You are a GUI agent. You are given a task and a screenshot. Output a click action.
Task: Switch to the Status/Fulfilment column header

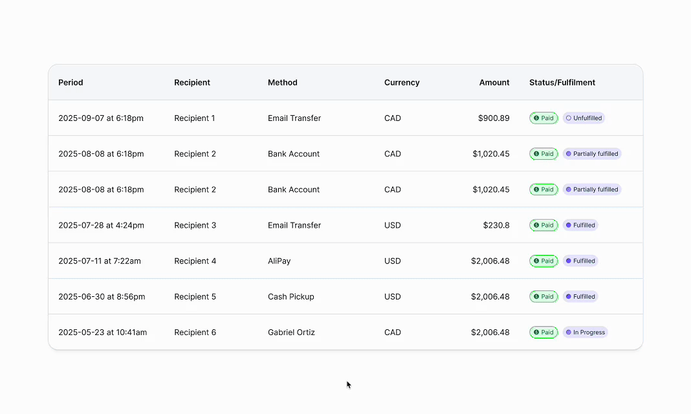(562, 82)
